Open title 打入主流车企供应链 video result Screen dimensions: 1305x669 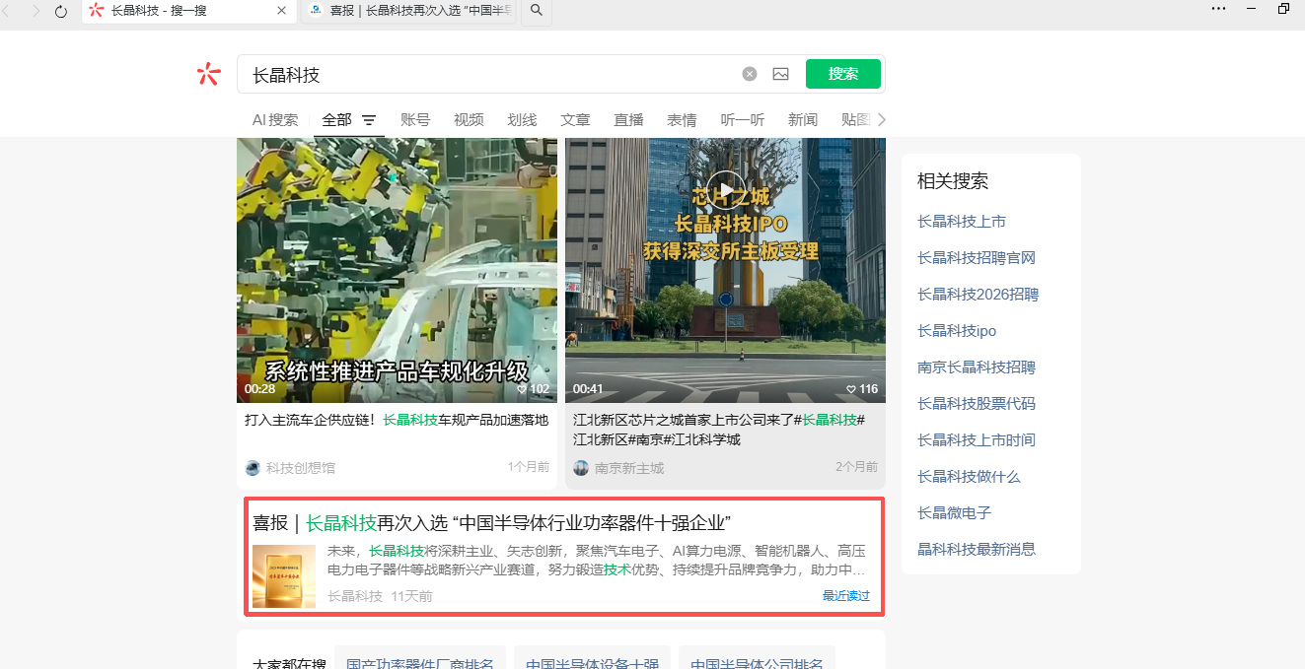[397, 420]
